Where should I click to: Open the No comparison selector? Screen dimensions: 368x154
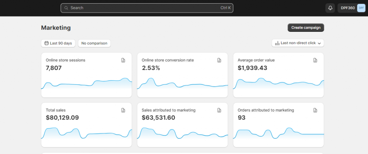point(94,43)
